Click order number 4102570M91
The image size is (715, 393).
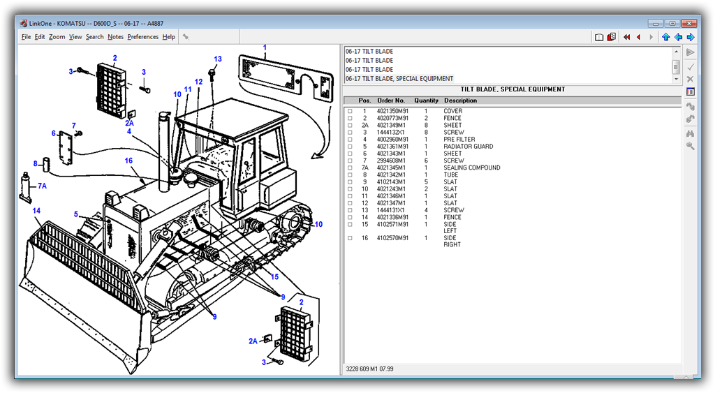pos(392,238)
